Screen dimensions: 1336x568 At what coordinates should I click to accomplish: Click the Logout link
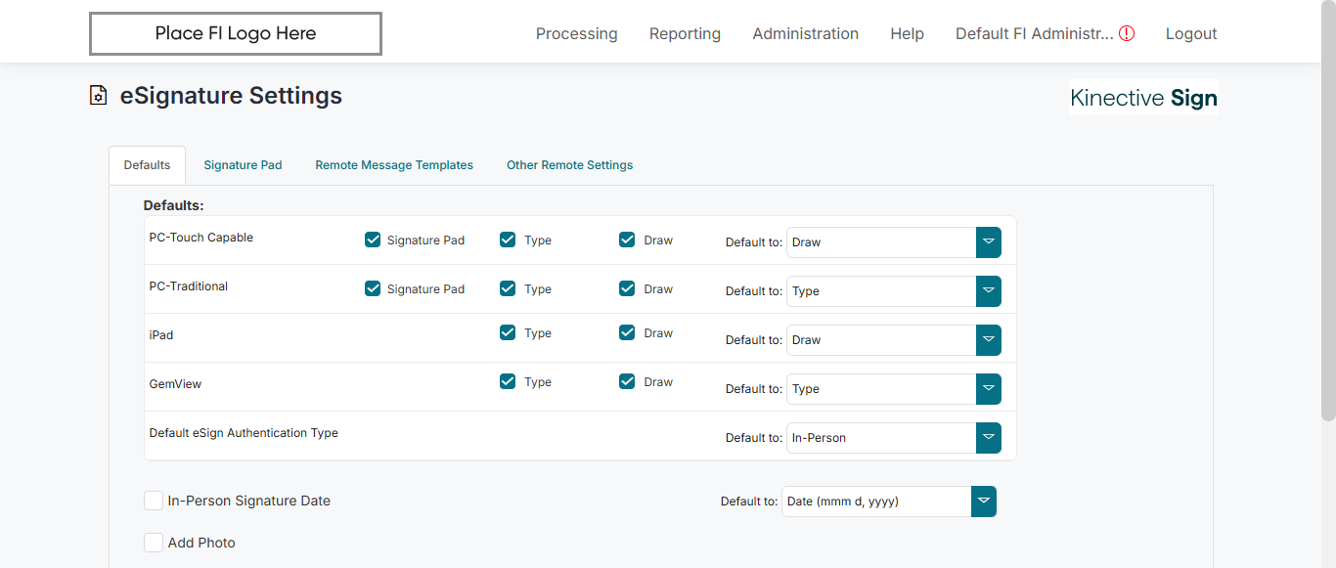(1190, 33)
